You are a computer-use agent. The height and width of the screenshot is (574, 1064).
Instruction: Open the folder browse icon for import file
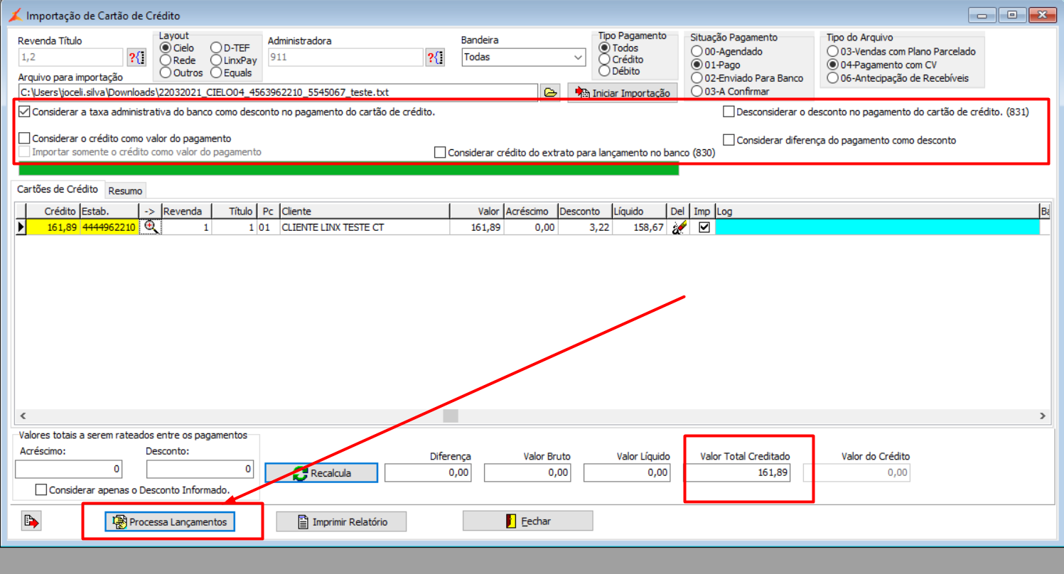click(549, 92)
